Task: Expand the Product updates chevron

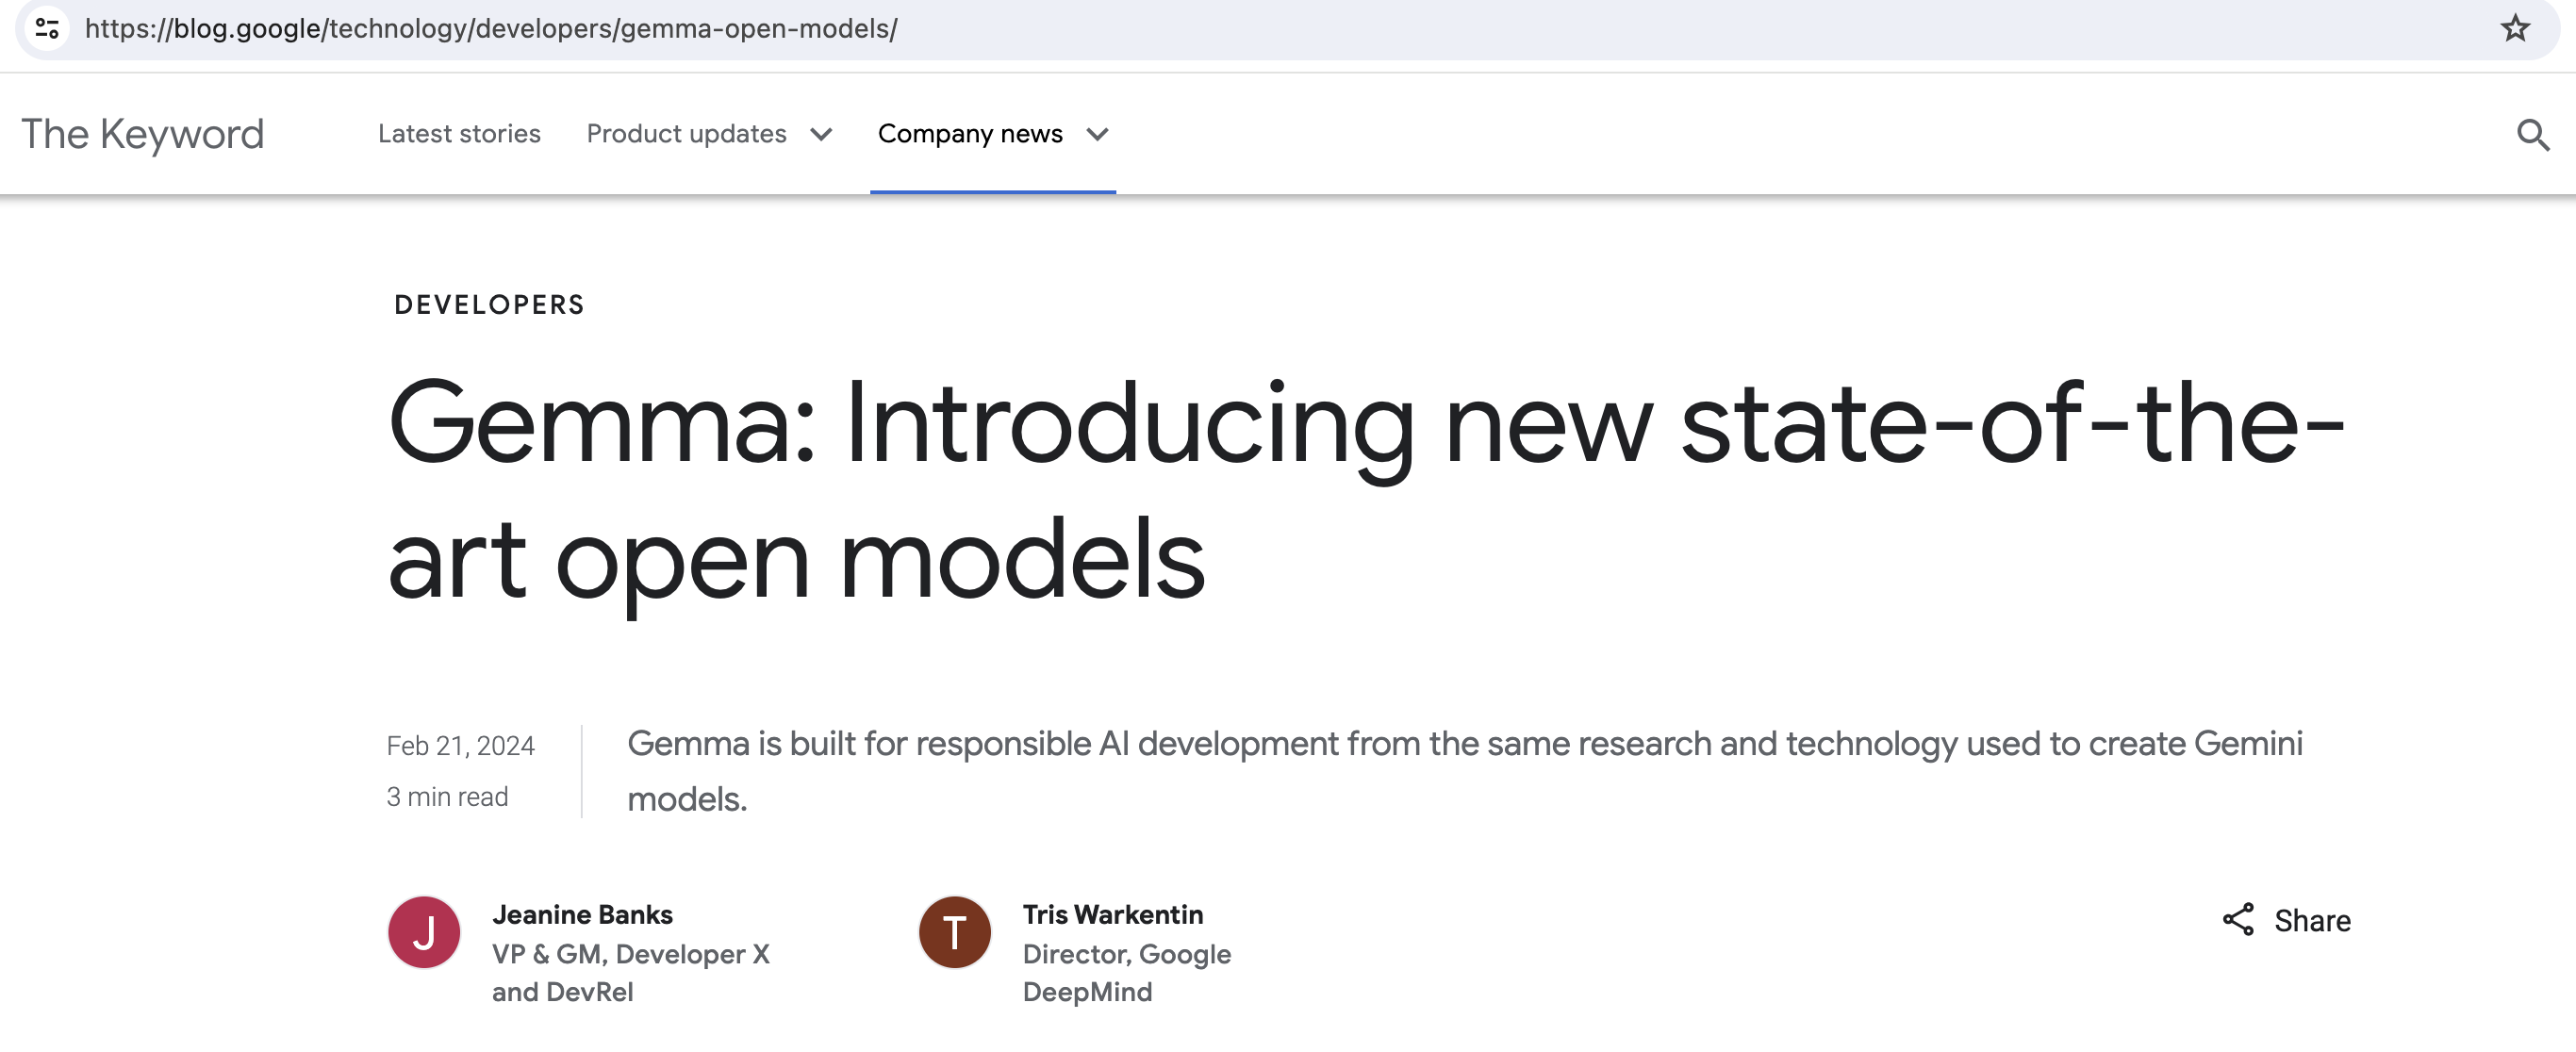Action: click(821, 134)
